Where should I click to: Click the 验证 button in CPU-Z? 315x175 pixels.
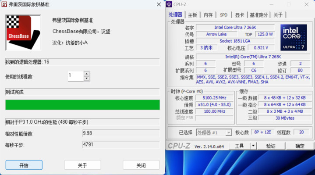click(271, 146)
